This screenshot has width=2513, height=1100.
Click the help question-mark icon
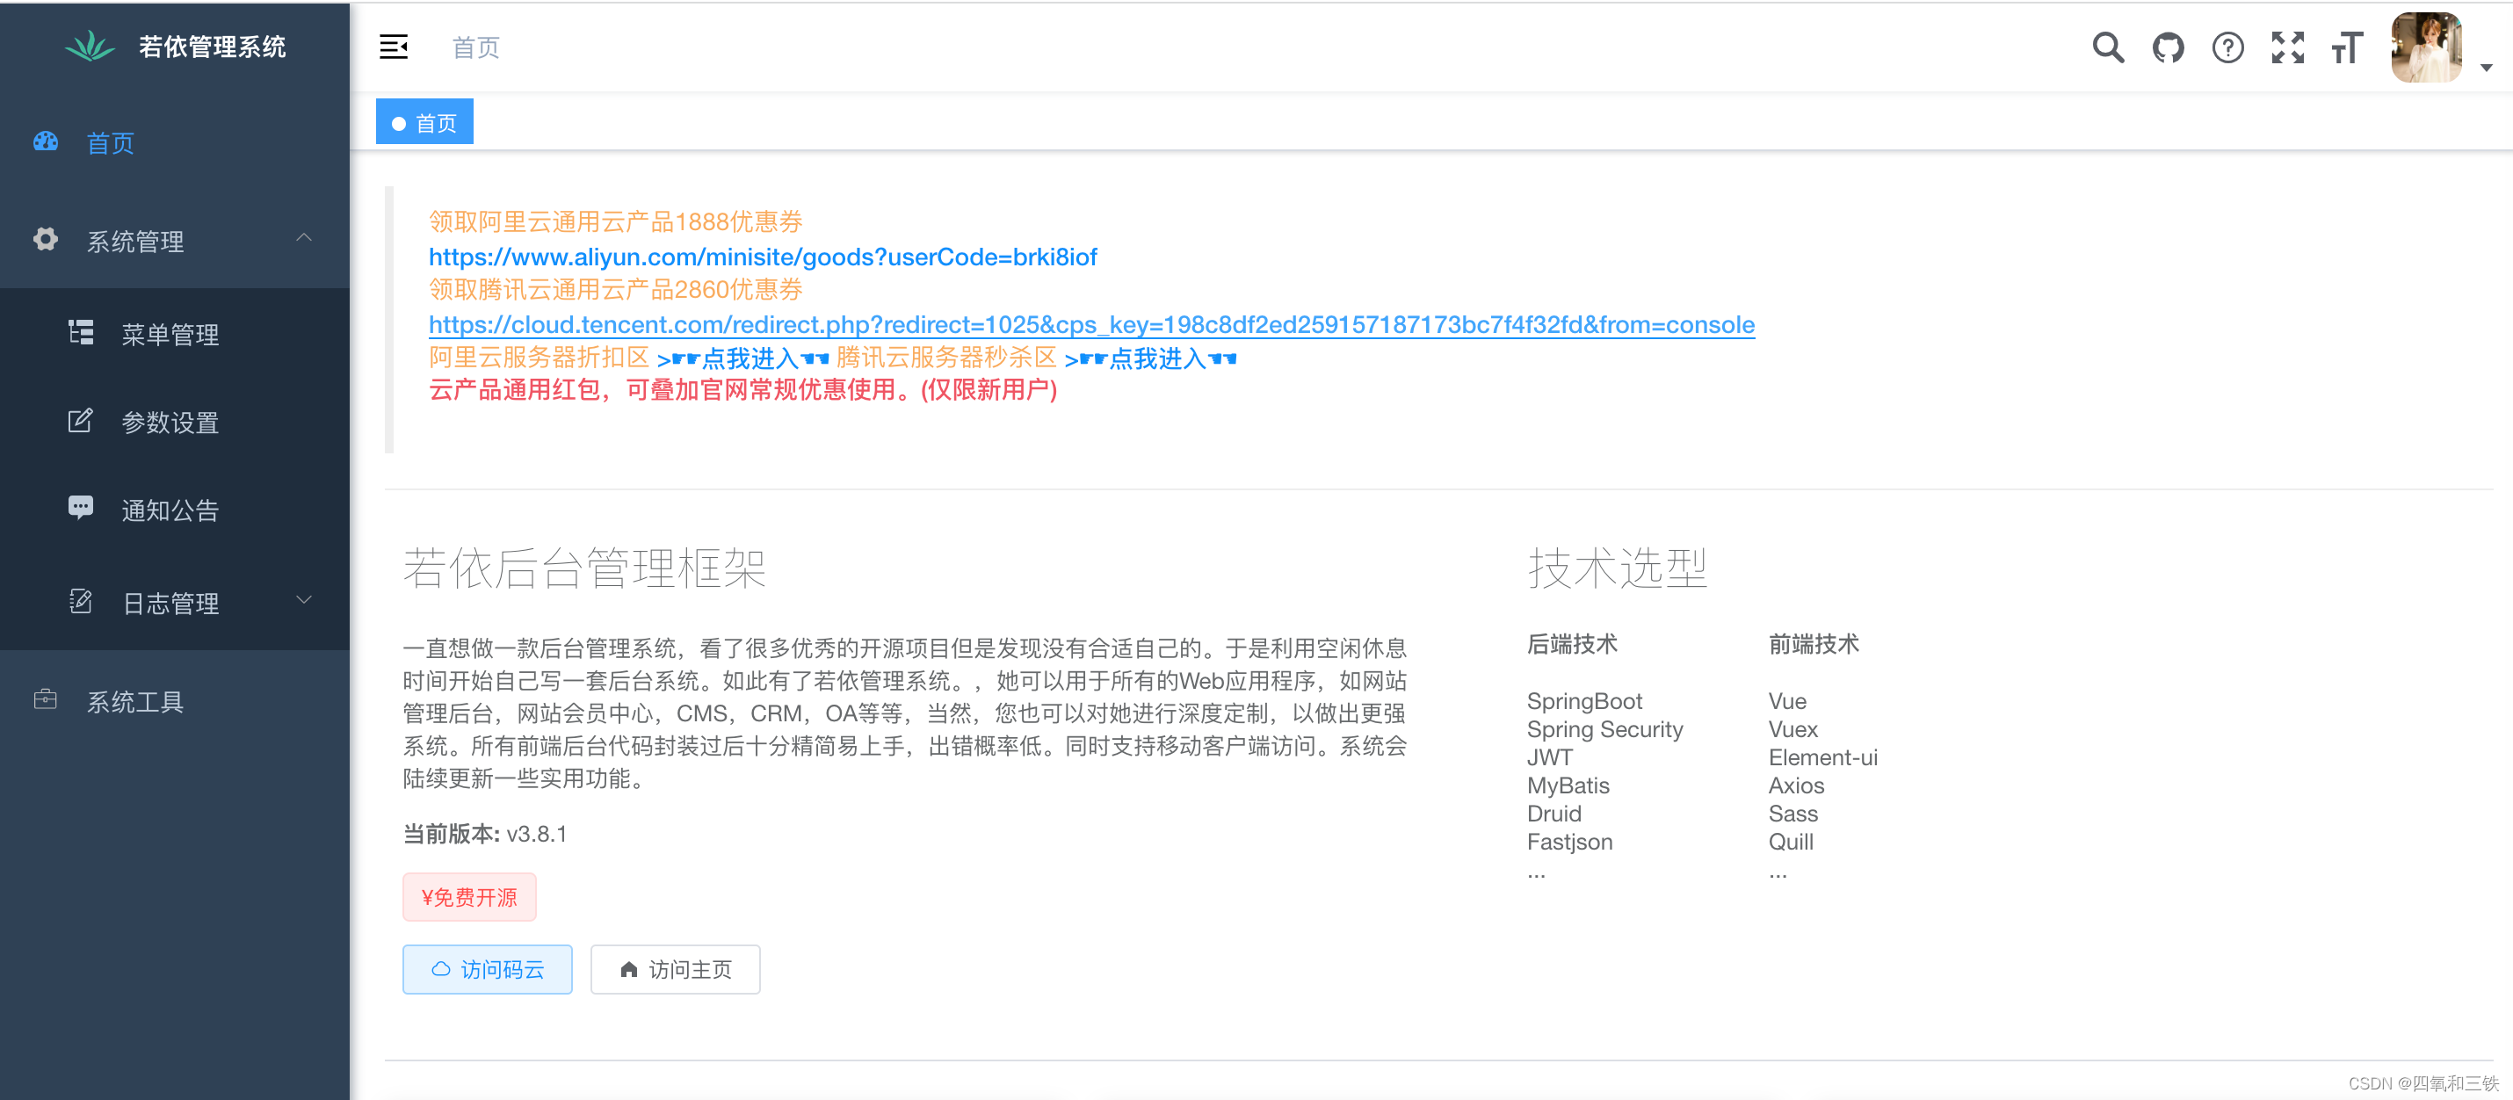click(x=2227, y=47)
